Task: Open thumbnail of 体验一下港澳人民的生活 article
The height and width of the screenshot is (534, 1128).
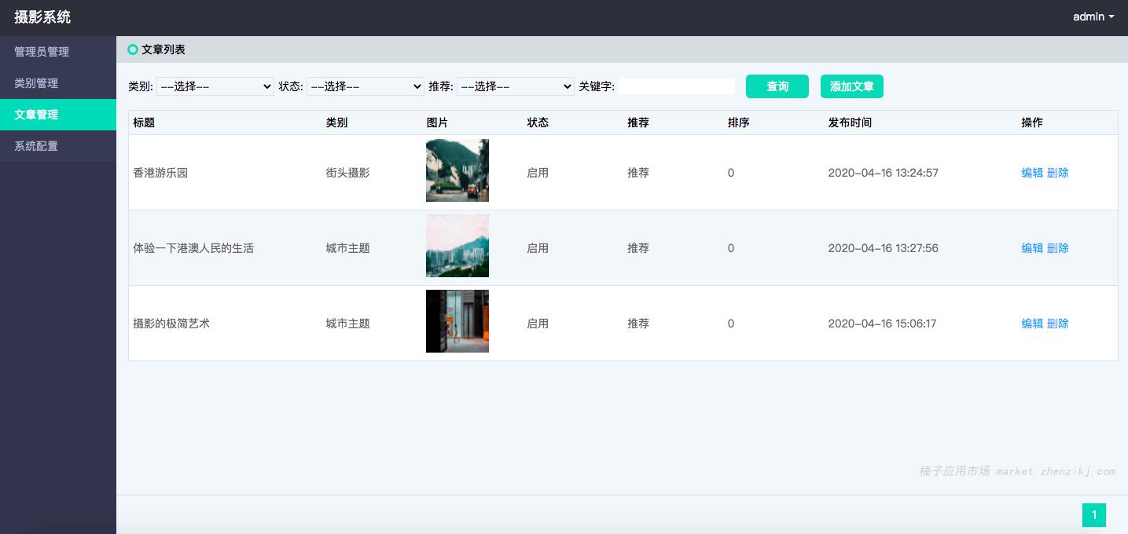Action: coord(457,246)
